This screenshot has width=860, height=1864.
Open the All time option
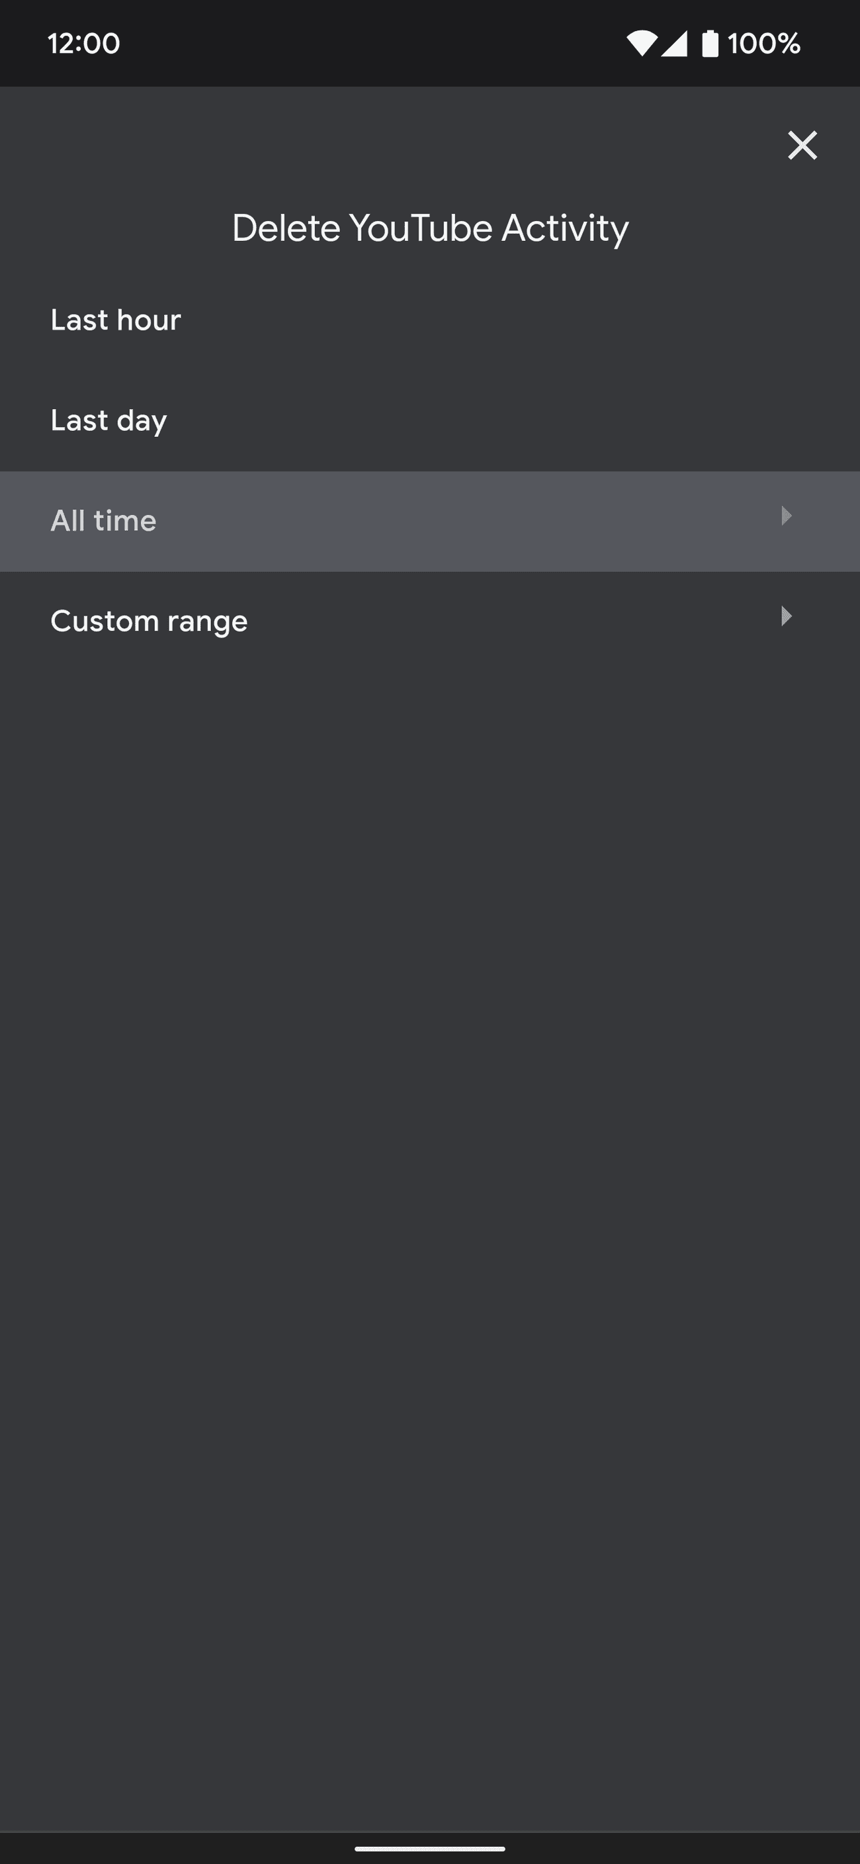point(103,521)
